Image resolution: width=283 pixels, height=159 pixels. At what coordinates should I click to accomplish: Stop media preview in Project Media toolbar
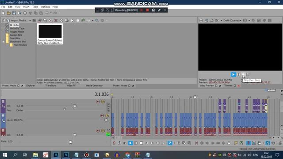78,20
